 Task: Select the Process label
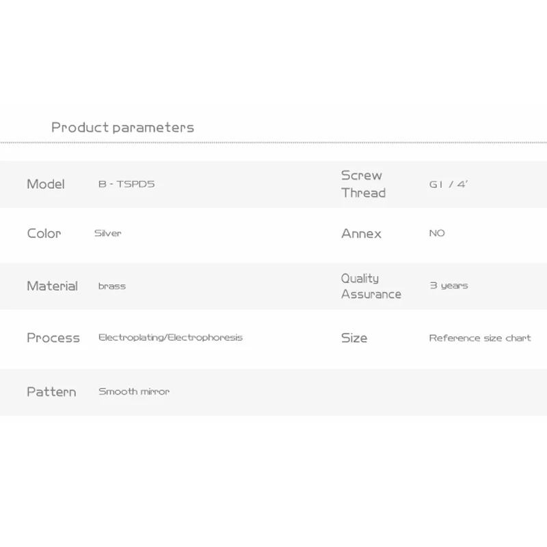53,338
